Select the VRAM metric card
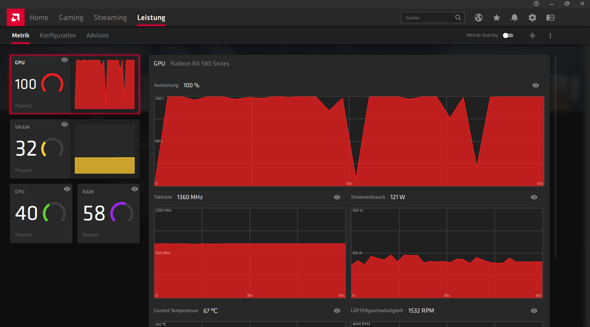The height and width of the screenshot is (327, 590). coord(75,149)
